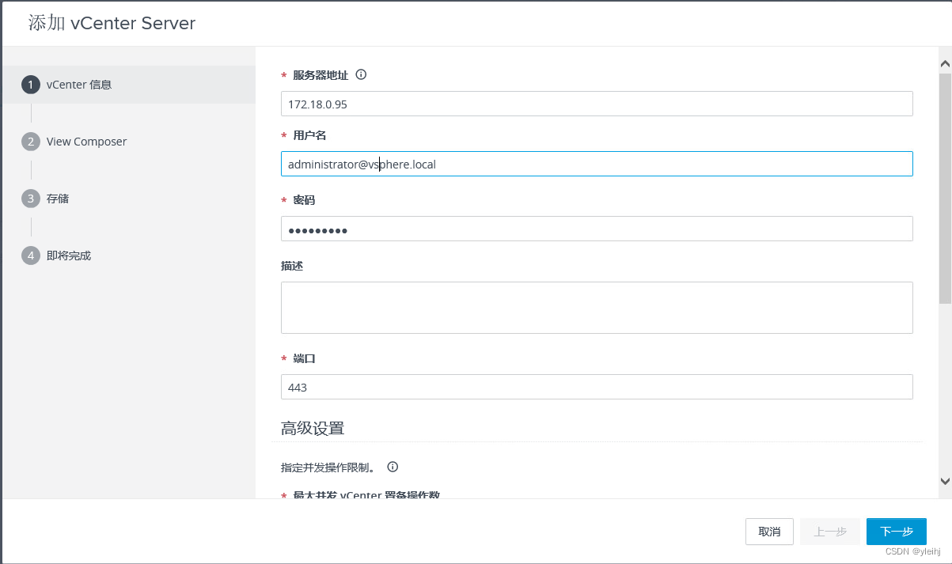
Task: Select step 1 vCenter 信息
Action: [x=129, y=85]
